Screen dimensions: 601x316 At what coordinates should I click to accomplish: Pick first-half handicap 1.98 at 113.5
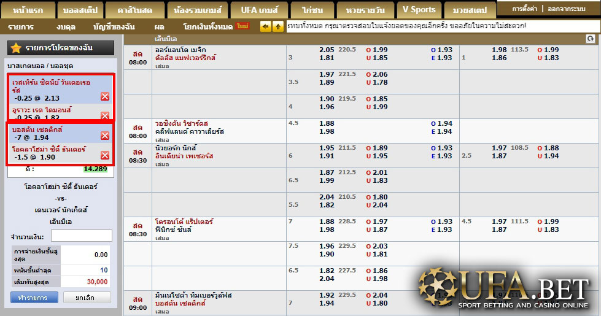pos(500,50)
